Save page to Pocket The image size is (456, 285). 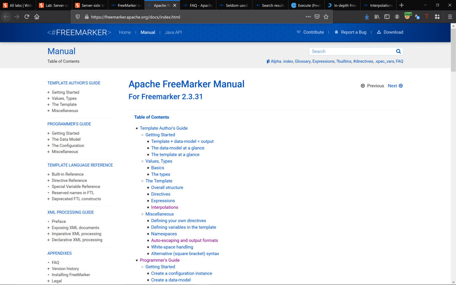pyautogui.click(x=317, y=17)
